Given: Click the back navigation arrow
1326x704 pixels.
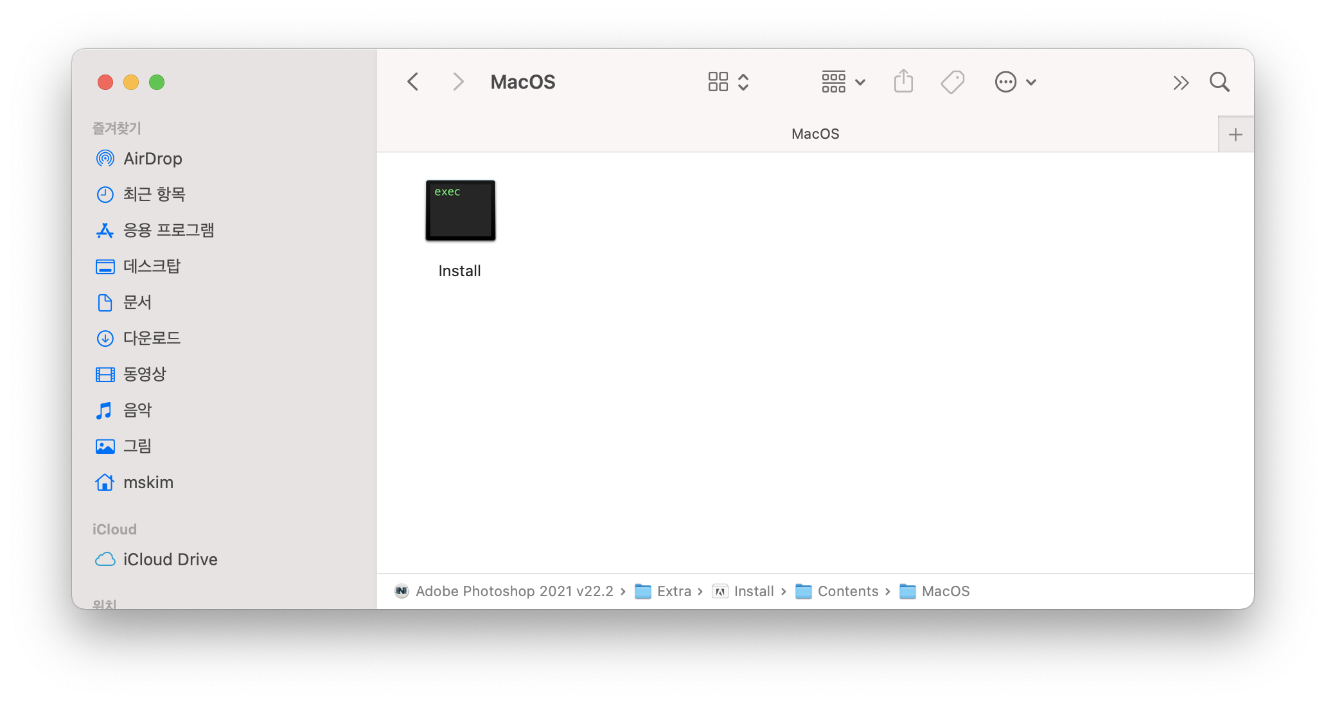Looking at the screenshot, I should coord(413,82).
